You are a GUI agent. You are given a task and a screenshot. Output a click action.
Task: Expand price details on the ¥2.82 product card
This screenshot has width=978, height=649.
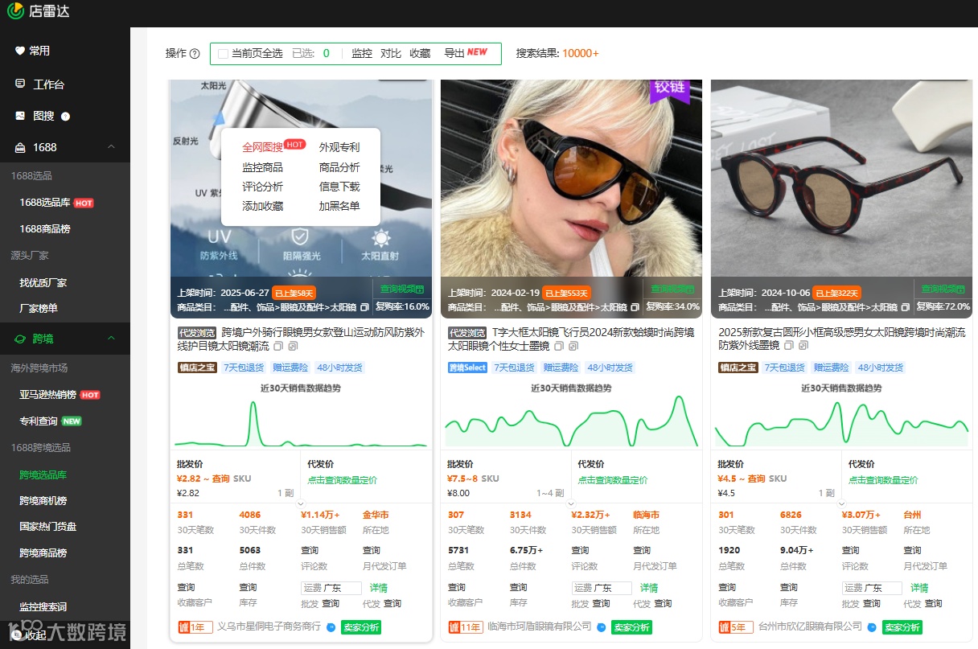(x=302, y=503)
